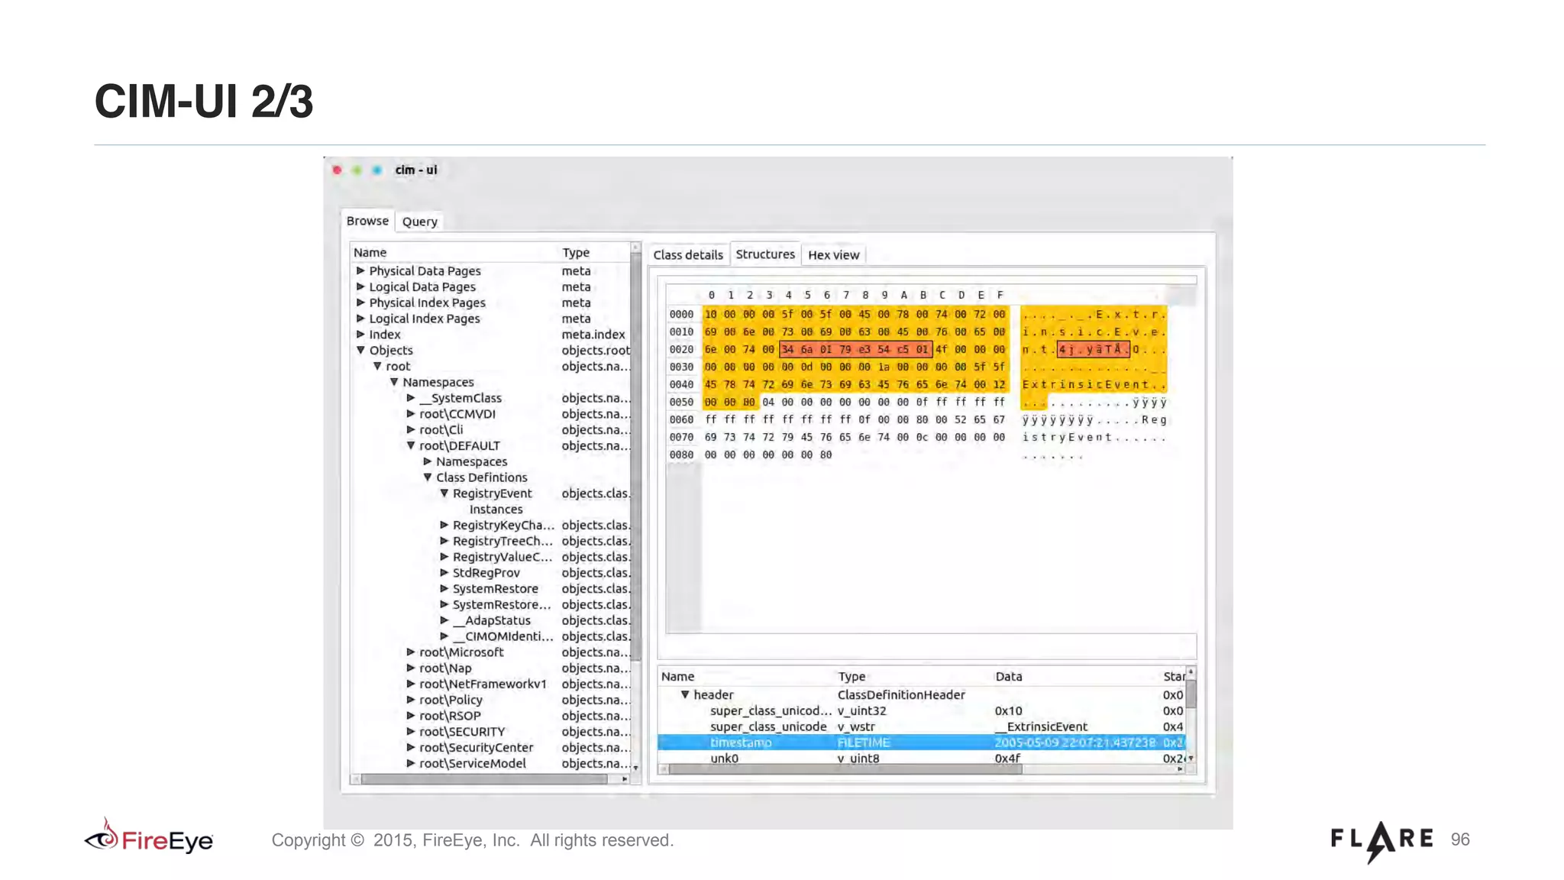Click Instances under RegistryEvent
The height and width of the screenshot is (880, 1564).
click(496, 510)
